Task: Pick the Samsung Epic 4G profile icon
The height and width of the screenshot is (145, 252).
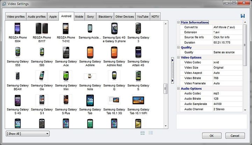Action: tap(114, 28)
